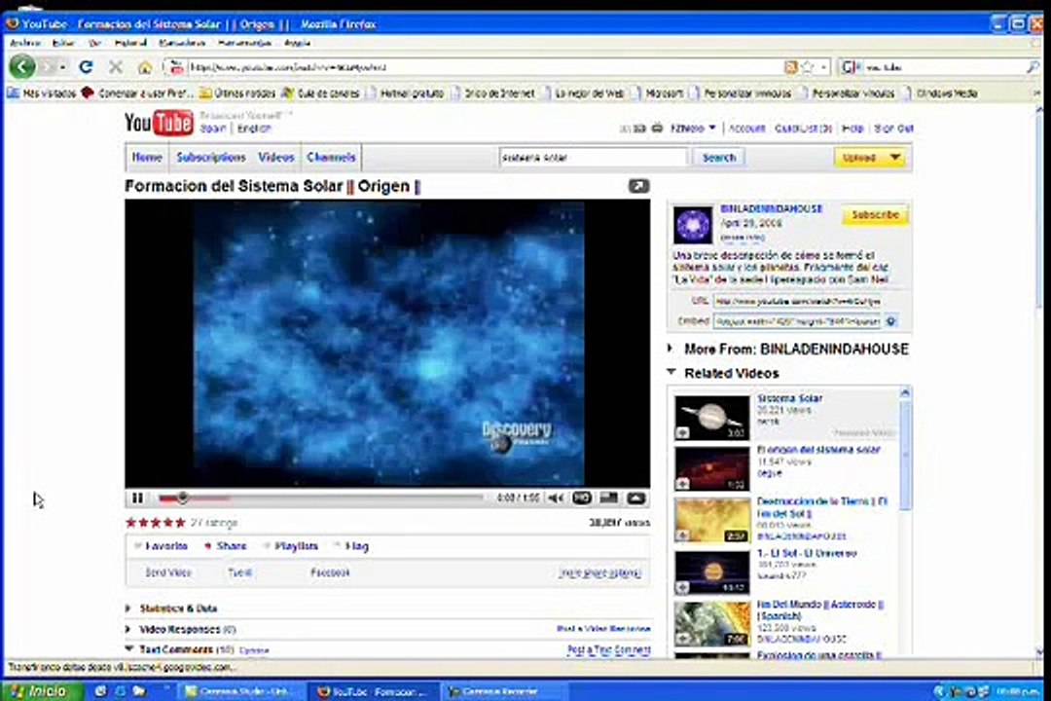The height and width of the screenshot is (701, 1051).
Task: Go to YouTube Home tab
Action: [147, 157]
